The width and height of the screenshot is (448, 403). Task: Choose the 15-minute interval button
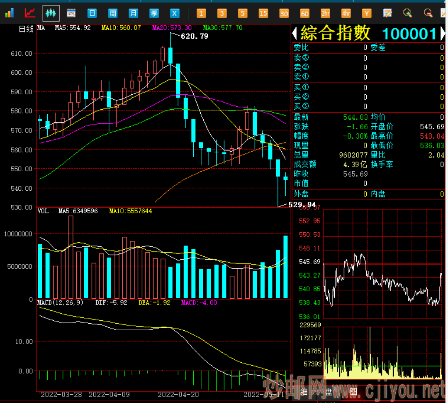point(263,13)
